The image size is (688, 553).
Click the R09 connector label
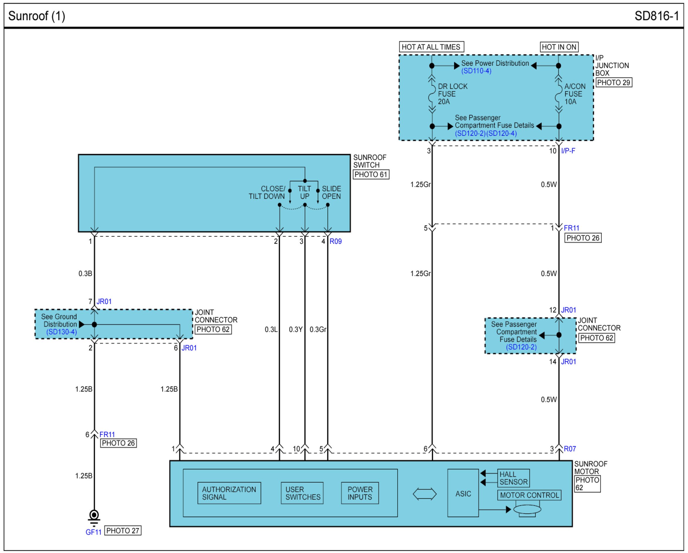pos(335,241)
